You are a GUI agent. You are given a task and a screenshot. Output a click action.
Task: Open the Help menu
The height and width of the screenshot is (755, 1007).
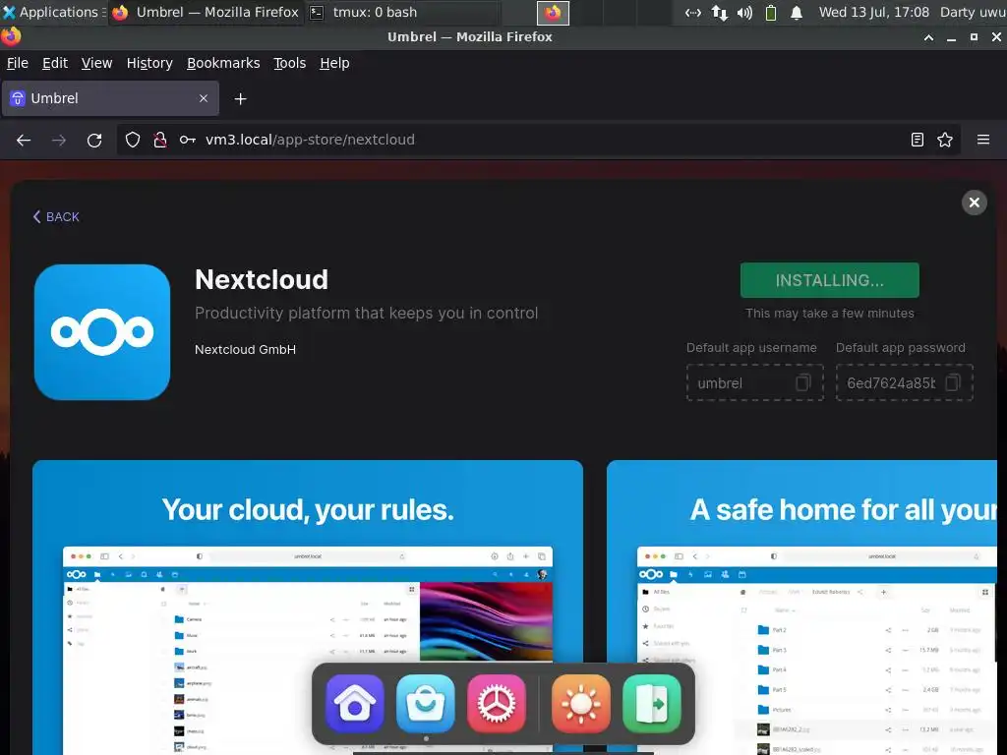pyautogui.click(x=334, y=63)
